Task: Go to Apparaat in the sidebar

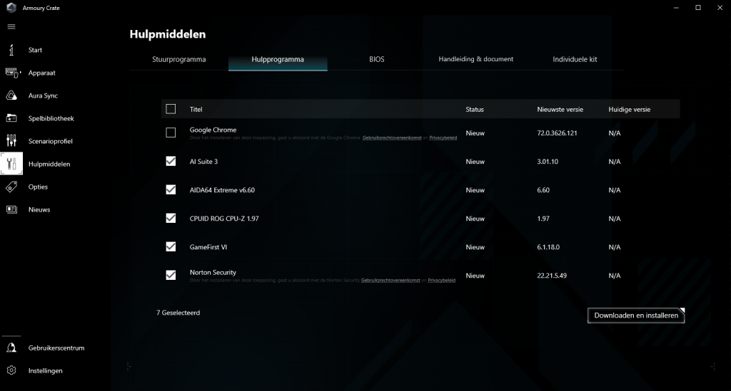Action: tap(41, 73)
